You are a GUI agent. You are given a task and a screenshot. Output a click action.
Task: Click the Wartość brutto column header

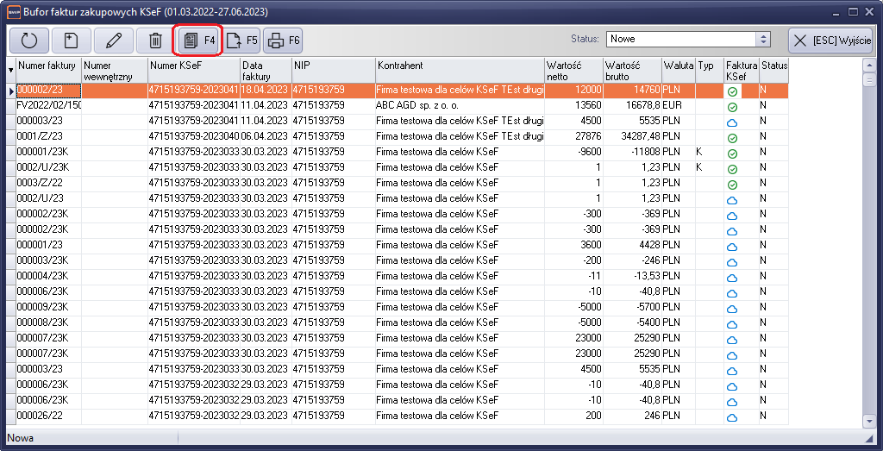[x=631, y=70]
